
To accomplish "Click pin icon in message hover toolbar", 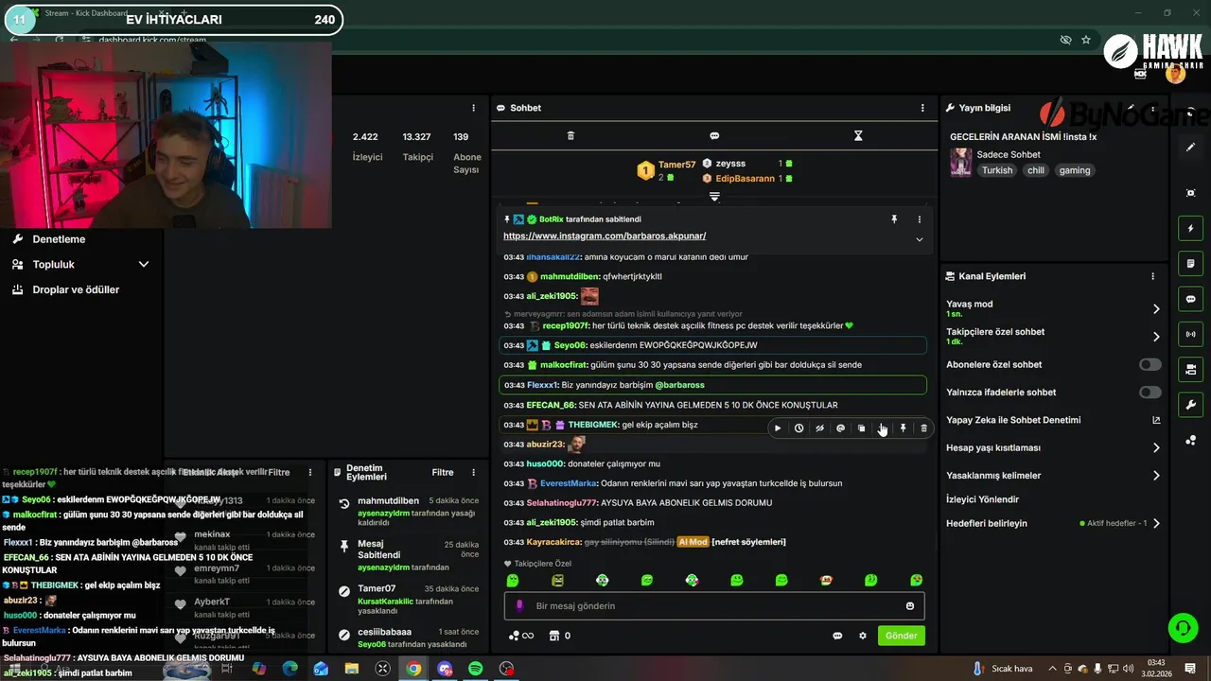I will [x=903, y=428].
